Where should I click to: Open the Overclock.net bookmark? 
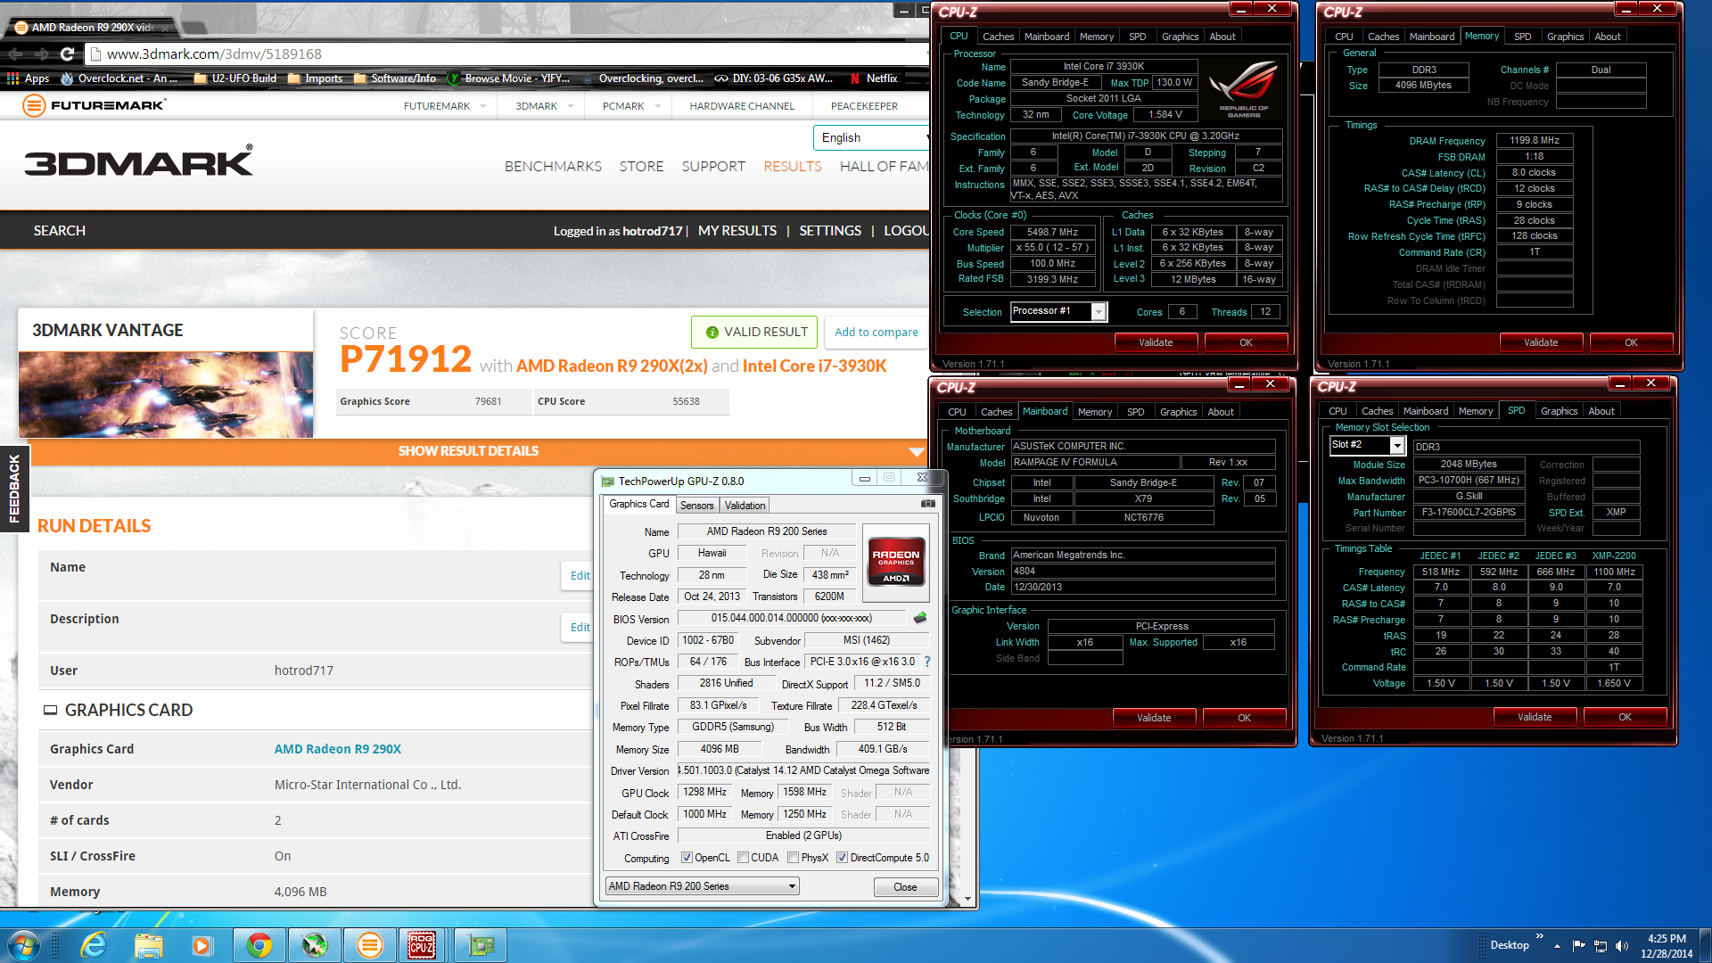pyautogui.click(x=119, y=78)
